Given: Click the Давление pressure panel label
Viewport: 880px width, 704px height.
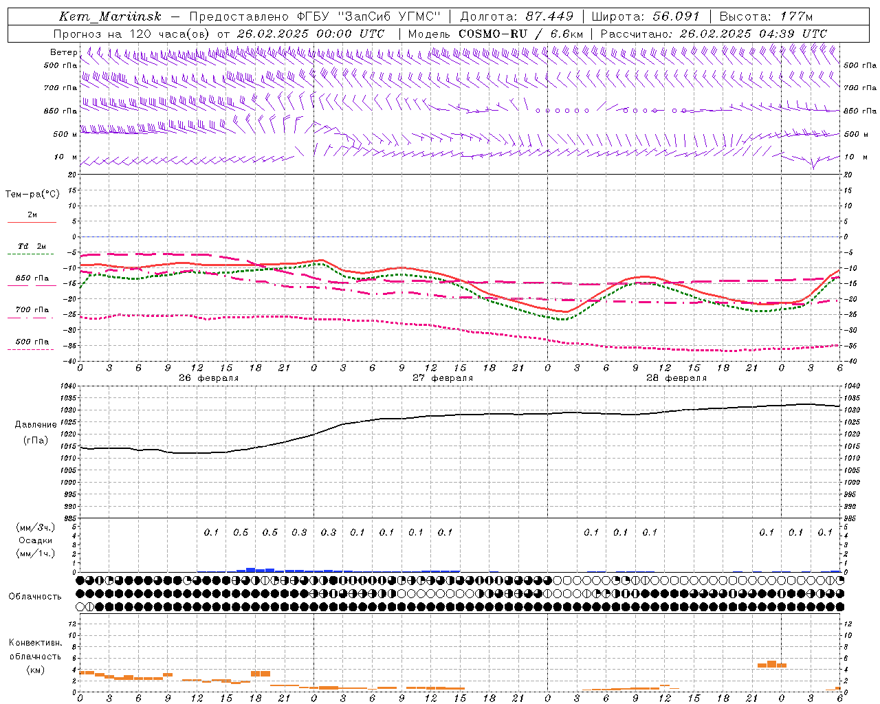Looking at the screenshot, I should tap(36, 425).
